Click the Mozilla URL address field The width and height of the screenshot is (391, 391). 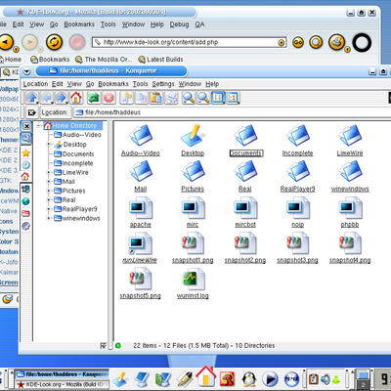(x=189, y=42)
